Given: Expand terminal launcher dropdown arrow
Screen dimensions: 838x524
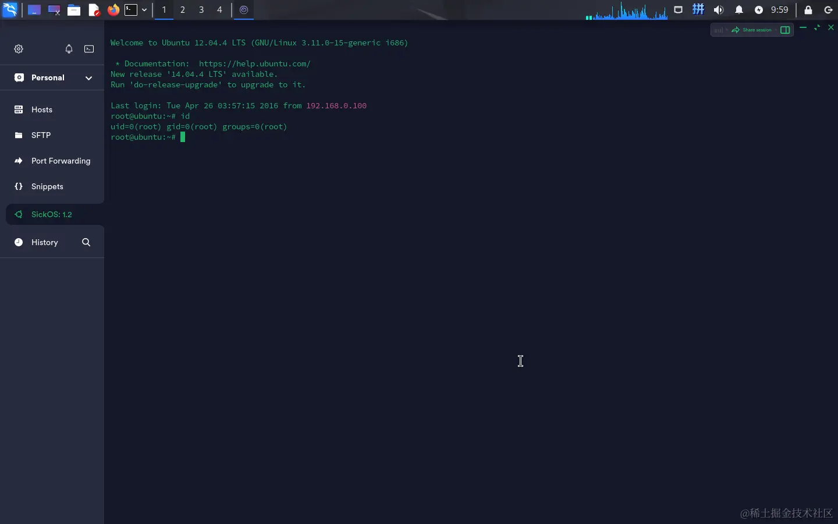Looking at the screenshot, I should coord(144,10).
